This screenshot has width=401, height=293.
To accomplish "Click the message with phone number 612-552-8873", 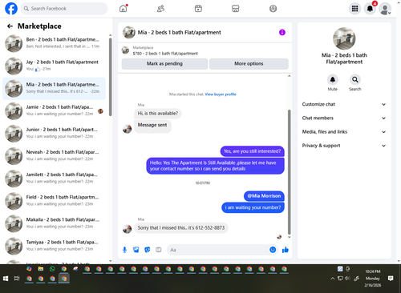I will pos(181,228).
